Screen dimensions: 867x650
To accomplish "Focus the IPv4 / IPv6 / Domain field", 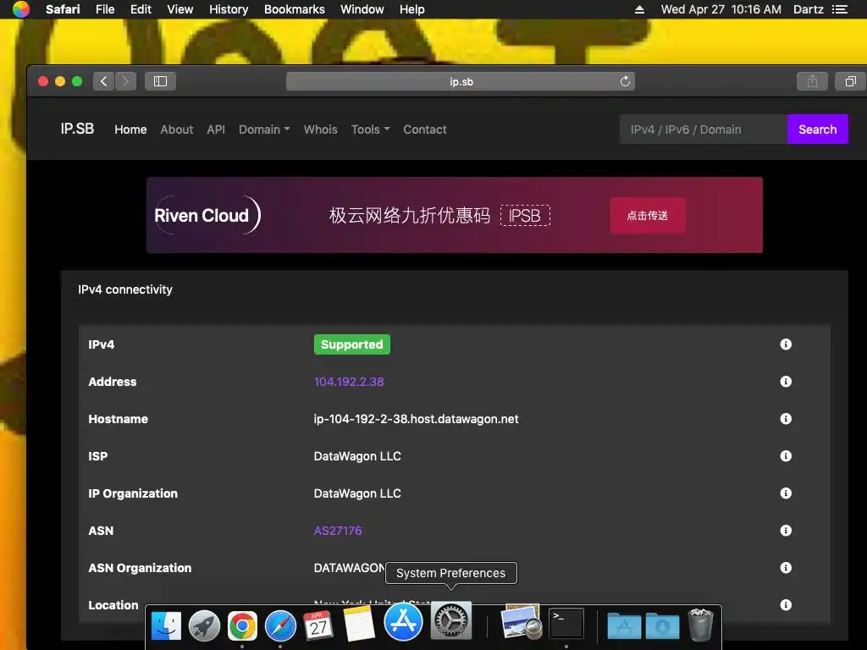I will coord(704,129).
